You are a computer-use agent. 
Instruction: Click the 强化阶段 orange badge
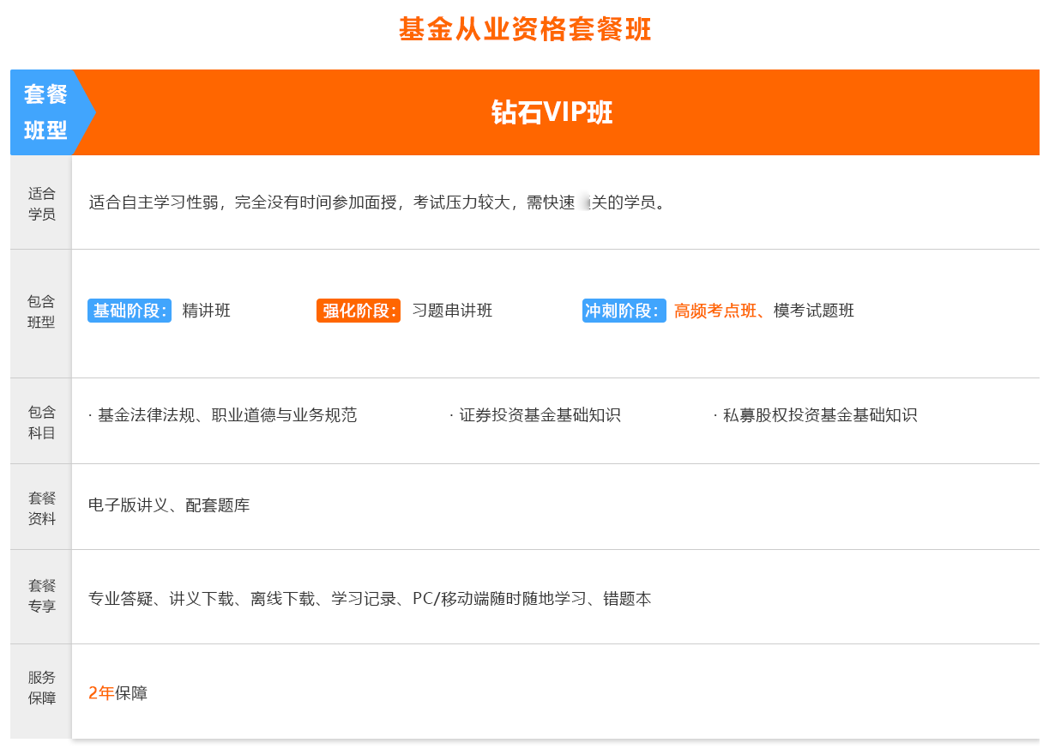click(x=359, y=311)
